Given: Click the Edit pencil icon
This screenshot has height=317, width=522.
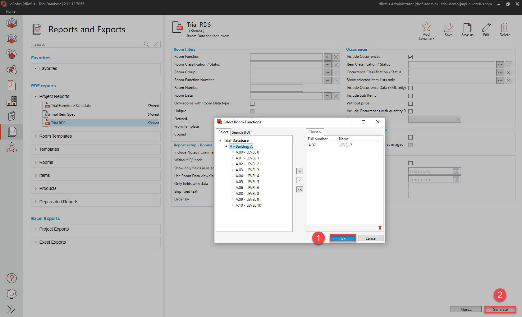Looking at the screenshot, I should point(486,28).
